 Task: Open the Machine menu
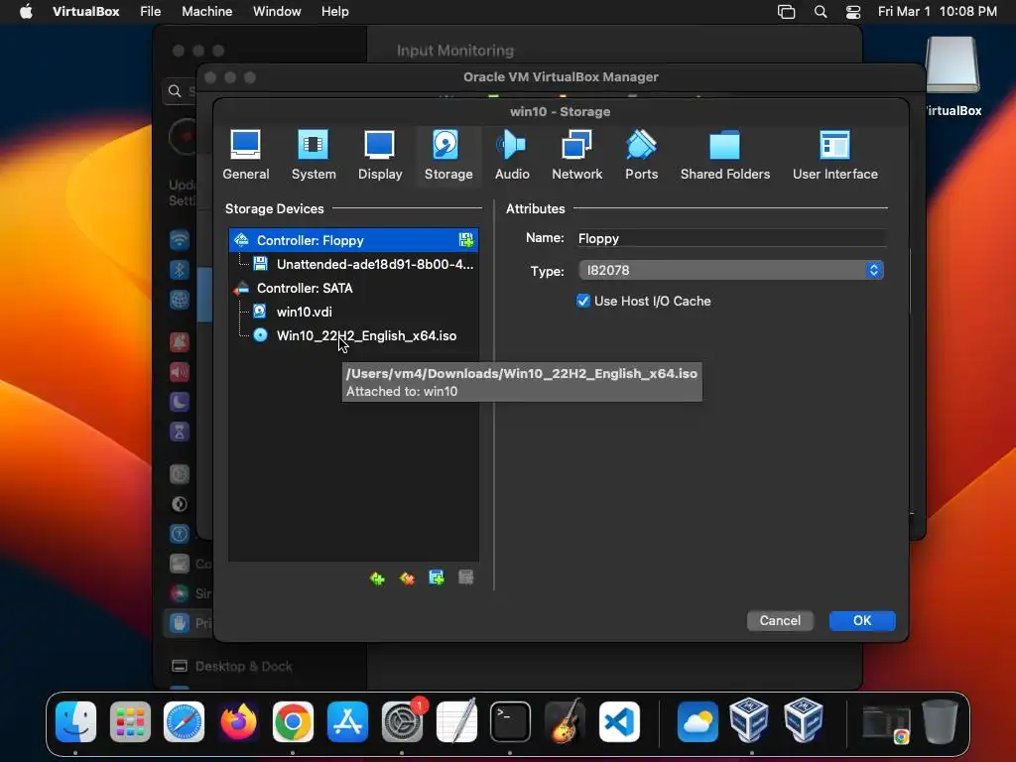pyautogui.click(x=206, y=12)
